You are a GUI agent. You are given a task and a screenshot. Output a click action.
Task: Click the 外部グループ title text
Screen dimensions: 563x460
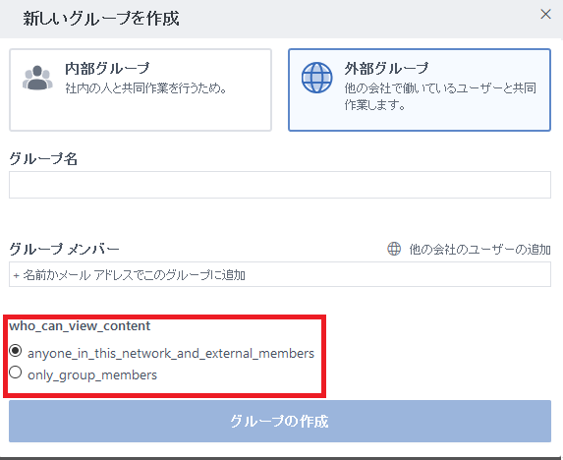pyautogui.click(x=387, y=69)
